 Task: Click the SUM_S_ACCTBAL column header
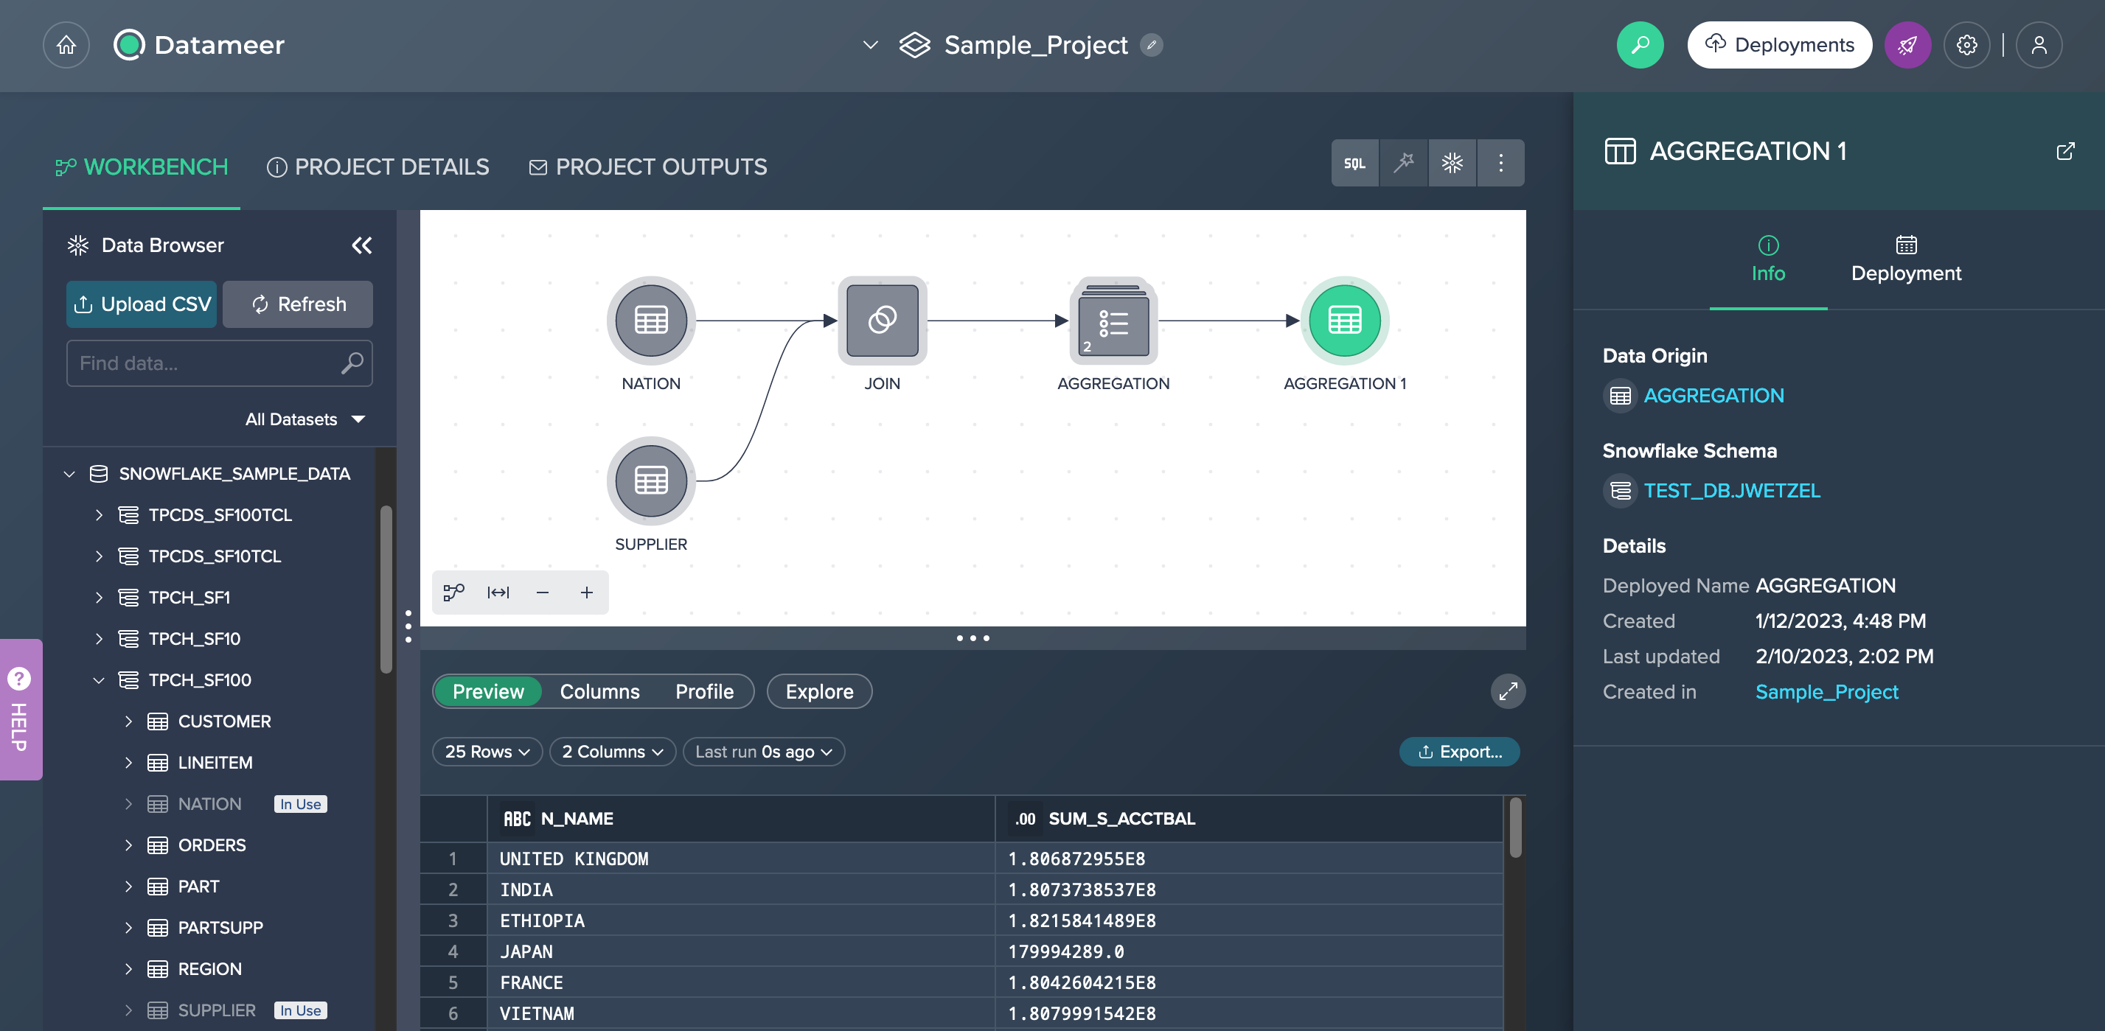click(x=1248, y=819)
